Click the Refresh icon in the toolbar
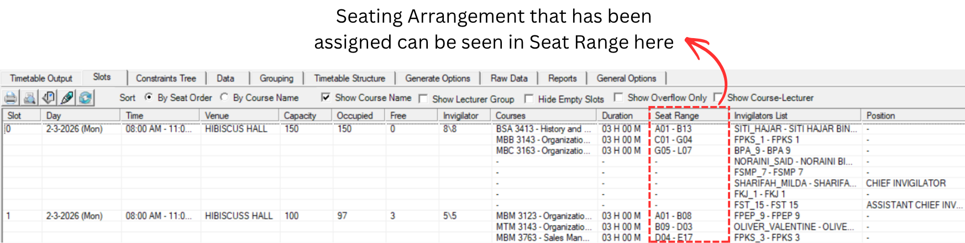 [x=85, y=98]
